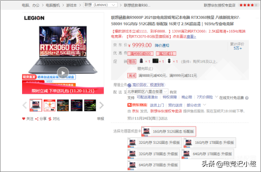Open the 电脑整机 breadcrumb

pos(53,5)
